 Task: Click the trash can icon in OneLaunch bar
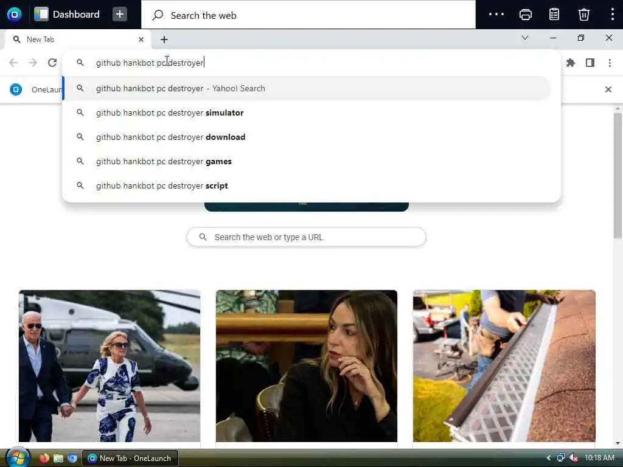583,15
